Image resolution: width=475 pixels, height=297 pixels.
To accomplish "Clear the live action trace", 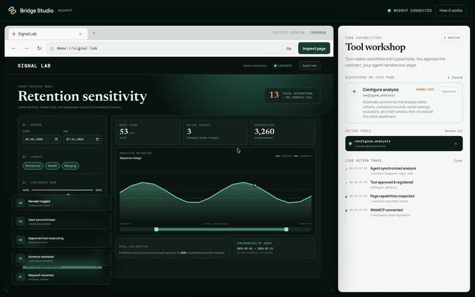I will tap(458, 161).
